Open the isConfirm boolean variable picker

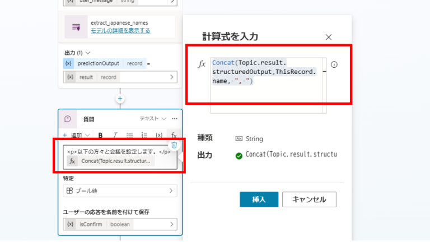[120, 224]
